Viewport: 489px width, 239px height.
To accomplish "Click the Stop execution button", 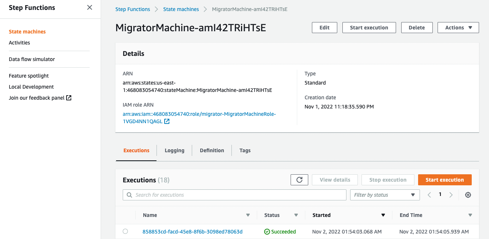I will (x=388, y=180).
